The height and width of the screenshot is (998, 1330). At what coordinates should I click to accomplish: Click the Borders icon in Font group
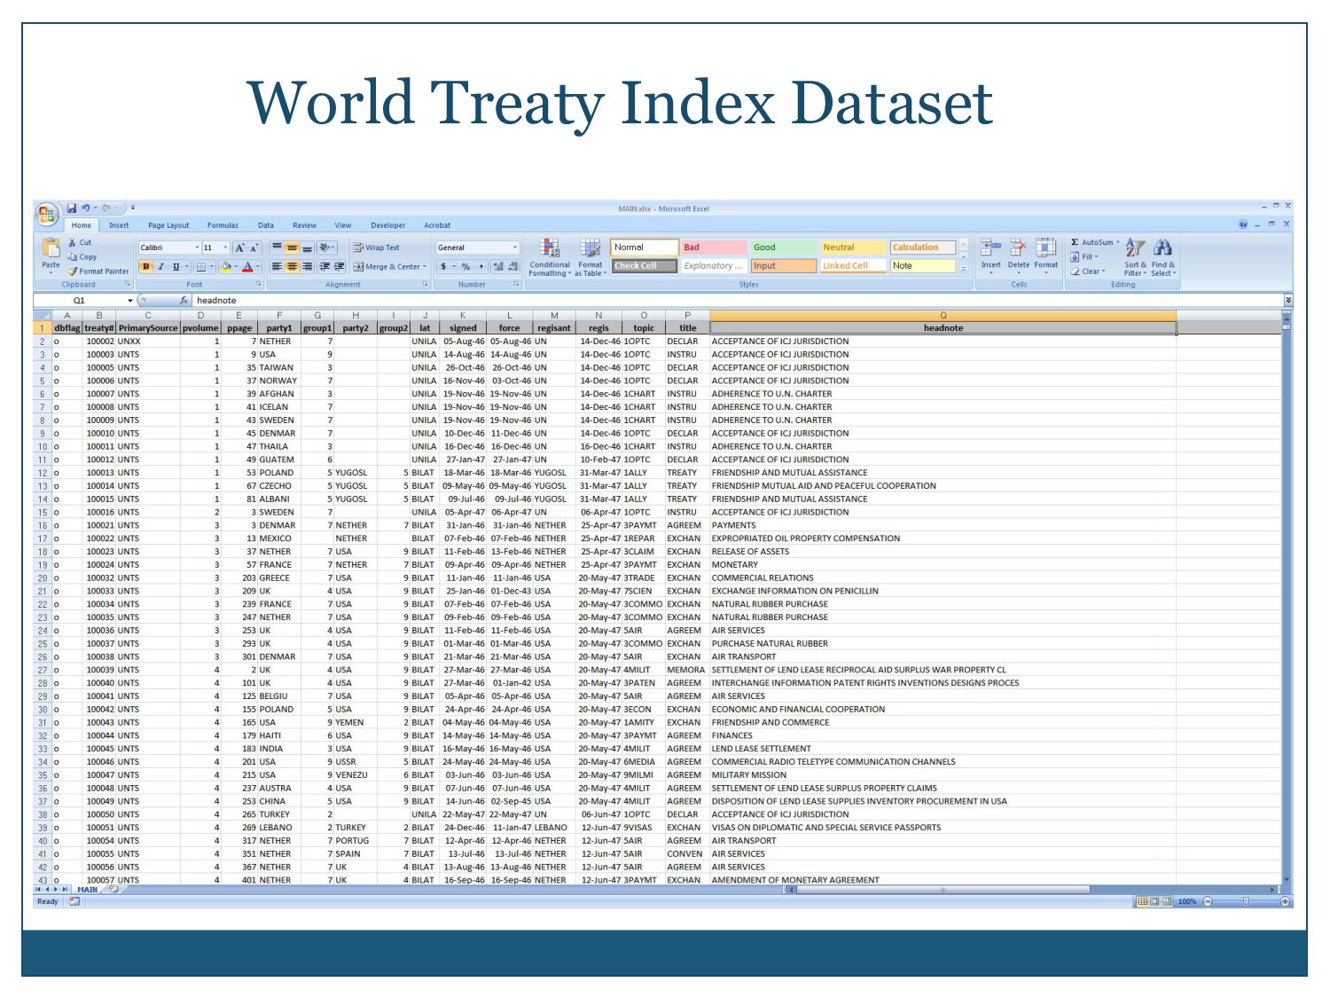[201, 267]
